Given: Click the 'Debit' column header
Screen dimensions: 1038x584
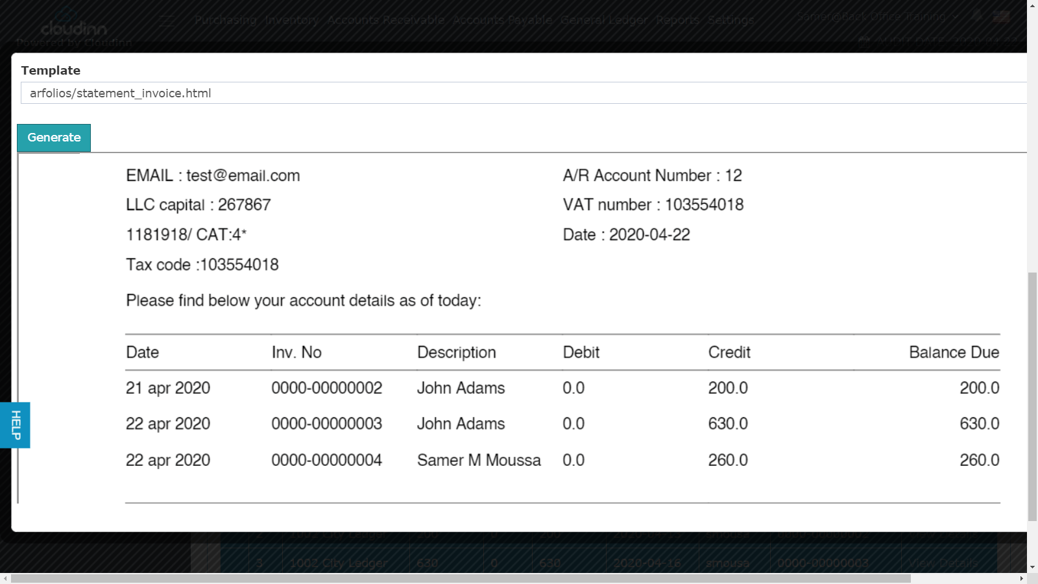Looking at the screenshot, I should pos(581,352).
